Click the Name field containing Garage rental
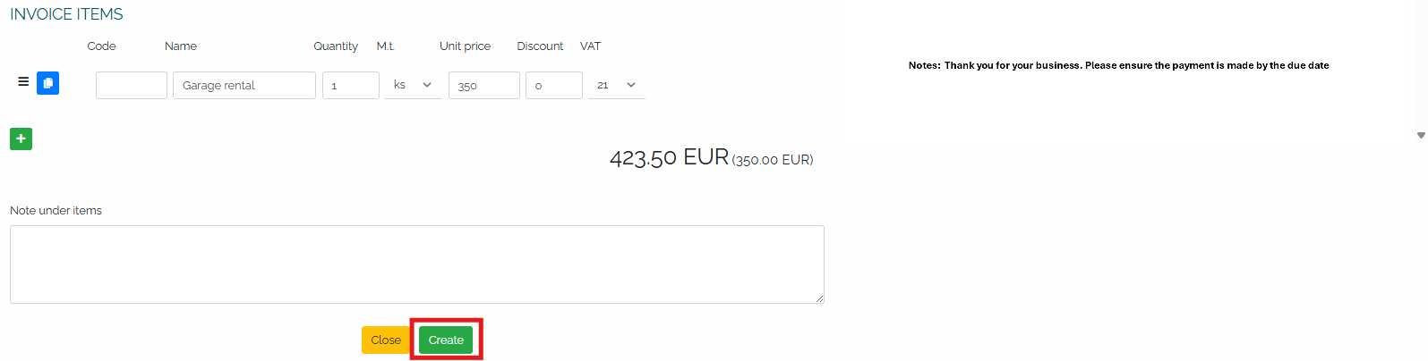1428x361 pixels. coord(244,85)
